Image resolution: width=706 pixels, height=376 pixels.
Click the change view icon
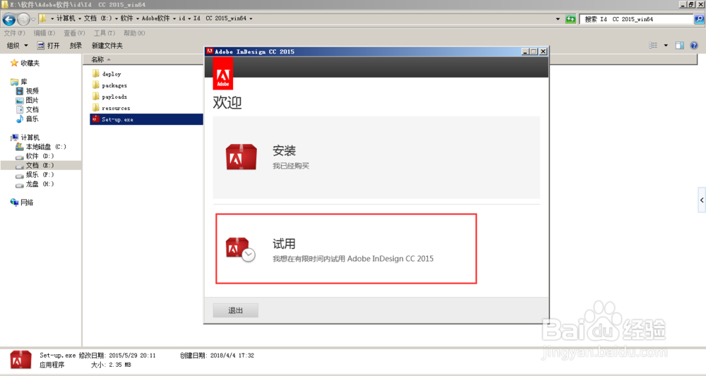point(653,45)
